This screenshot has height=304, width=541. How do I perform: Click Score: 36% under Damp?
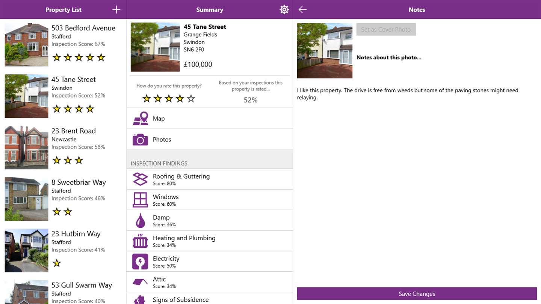(164, 225)
